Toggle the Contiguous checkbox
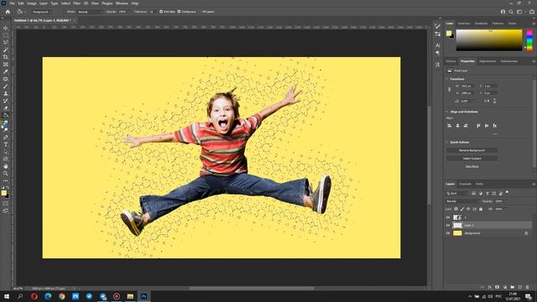537x302 pixels. point(179,12)
